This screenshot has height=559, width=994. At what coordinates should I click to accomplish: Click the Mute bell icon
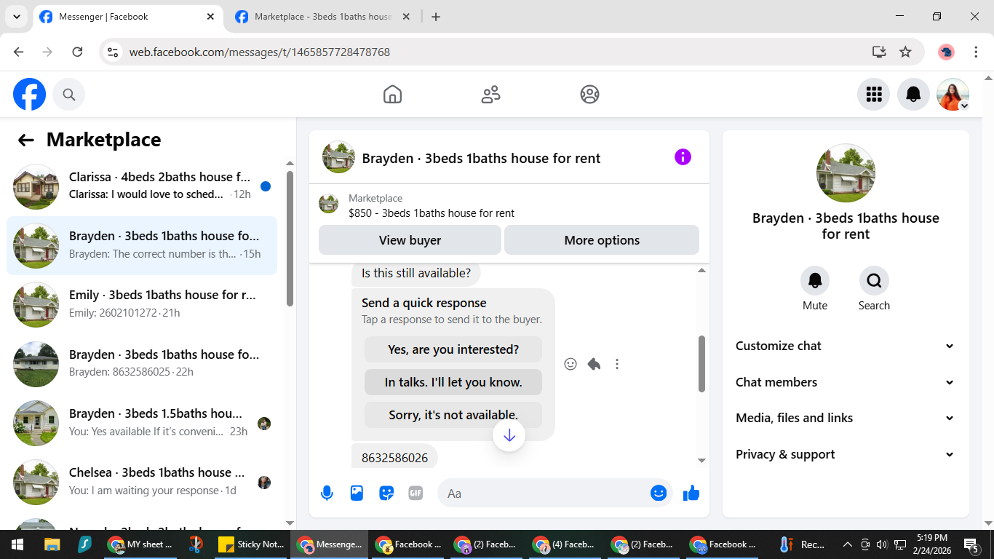pyautogui.click(x=815, y=280)
